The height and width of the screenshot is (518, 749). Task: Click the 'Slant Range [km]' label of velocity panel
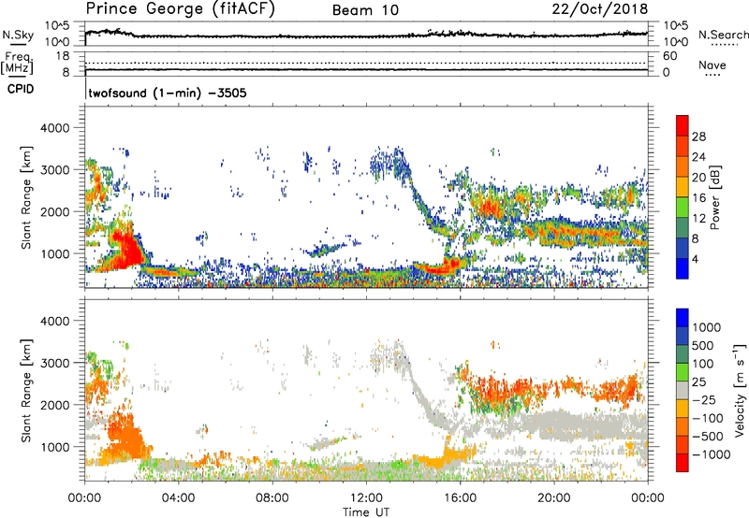[x=26, y=390]
